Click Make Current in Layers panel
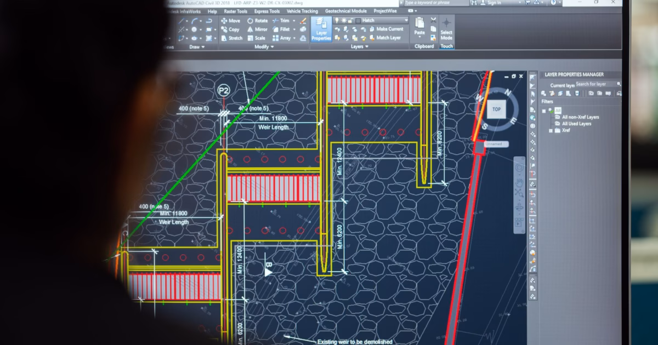The height and width of the screenshot is (345, 658). pyautogui.click(x=385, y=29)
